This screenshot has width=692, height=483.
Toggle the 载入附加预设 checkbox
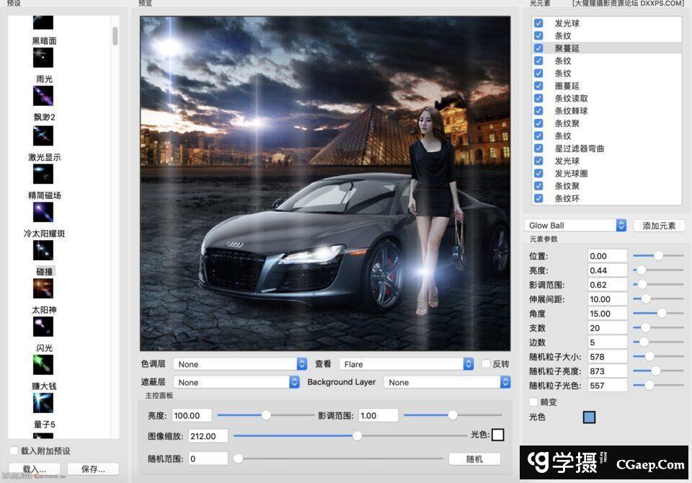[x=14, y=451]
